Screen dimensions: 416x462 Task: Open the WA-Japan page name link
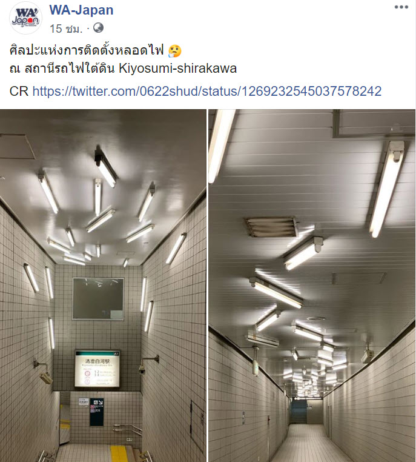(81, 10)
